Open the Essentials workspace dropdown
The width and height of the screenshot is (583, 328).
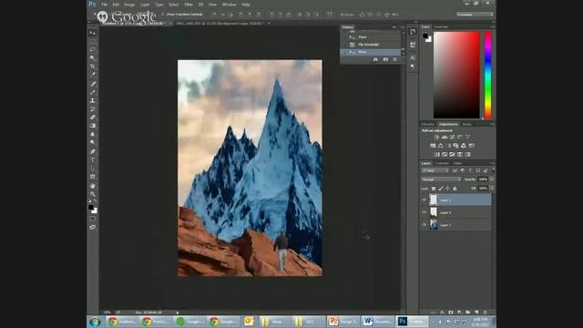point(475,15)
